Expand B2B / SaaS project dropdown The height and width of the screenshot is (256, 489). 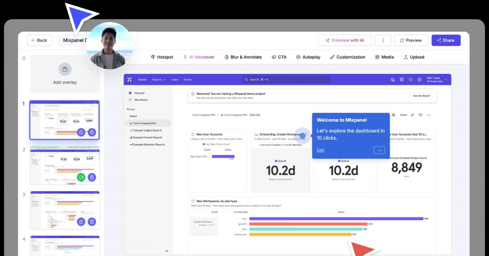click(436, 80)
